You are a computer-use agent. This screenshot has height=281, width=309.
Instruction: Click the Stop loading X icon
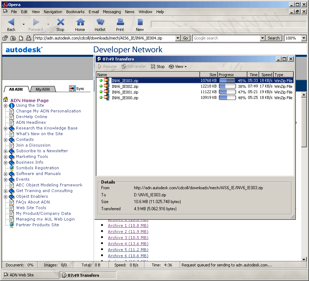pyautogui.click(x=61, y=22)
